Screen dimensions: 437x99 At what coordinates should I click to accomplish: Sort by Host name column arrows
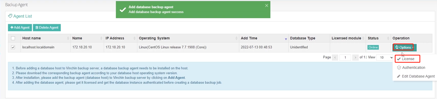coord(68,38)
